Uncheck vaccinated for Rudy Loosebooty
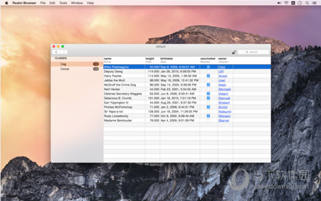The height and width of the screenshot is (201, 321). click(x=208, y=116)
